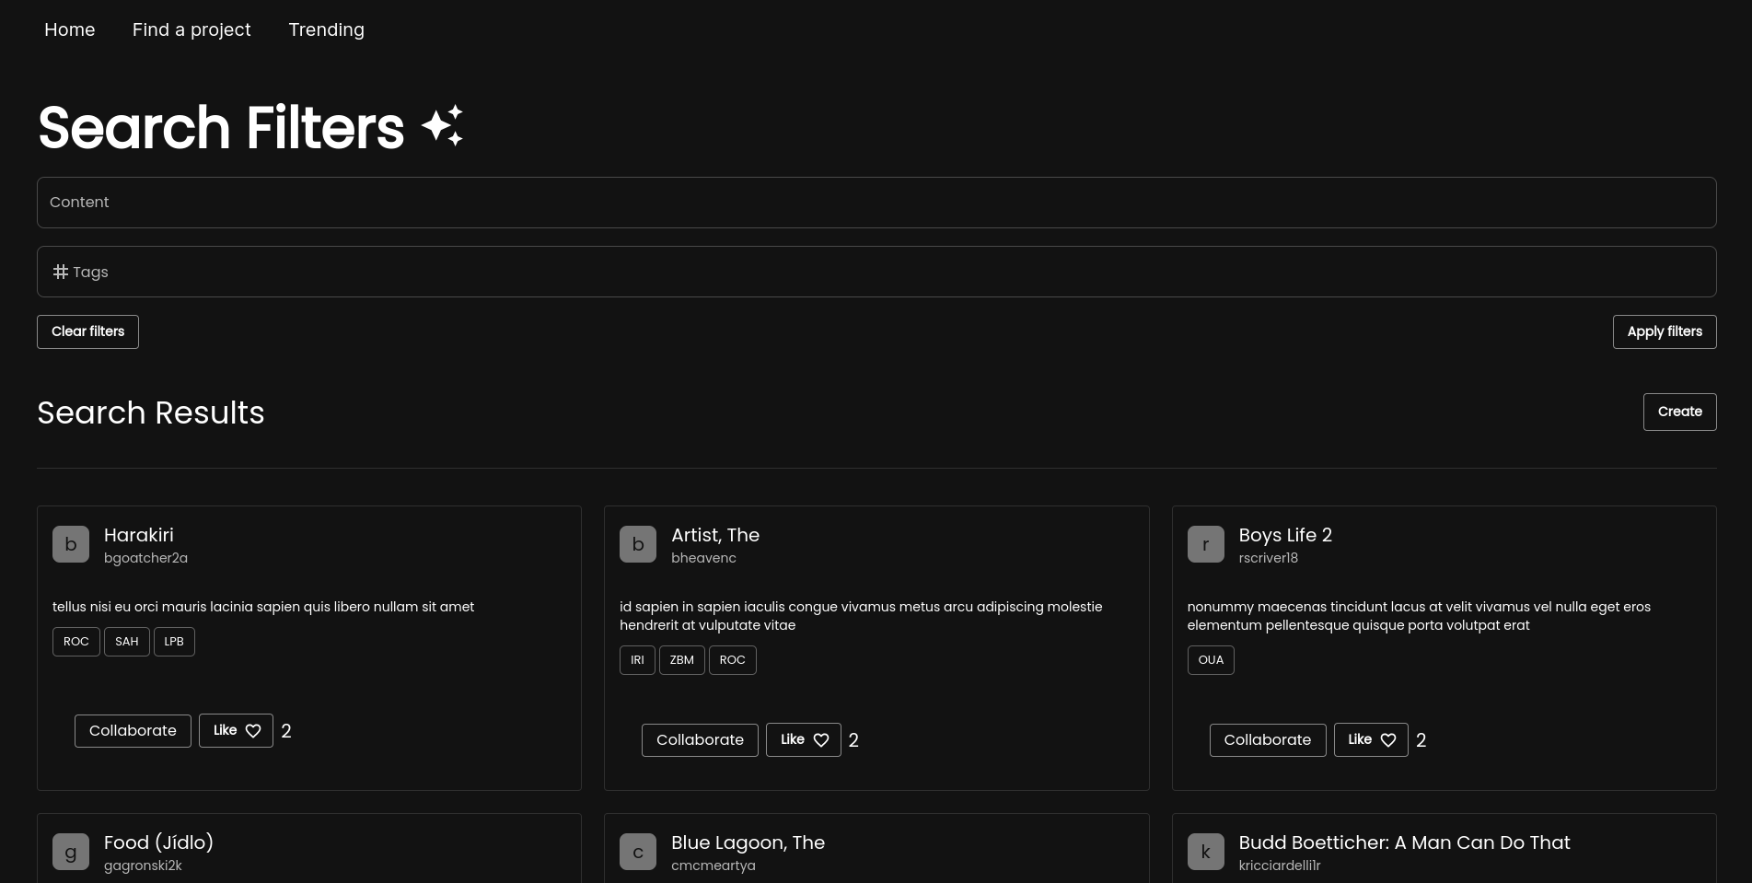Image resolution: width=1752 pixels, height=883 pixels.
Task: Click description starting 'nonummy maecenas tincidunt'
Action: click(x=1419, y=616)
